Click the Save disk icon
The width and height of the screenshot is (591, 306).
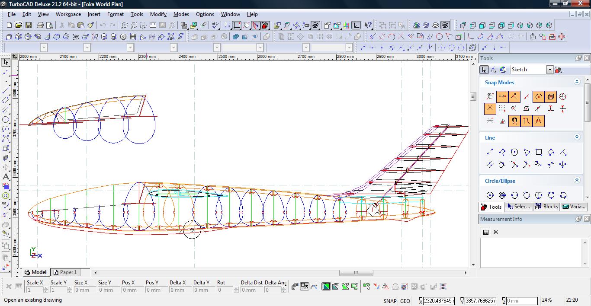pos(28,25)
